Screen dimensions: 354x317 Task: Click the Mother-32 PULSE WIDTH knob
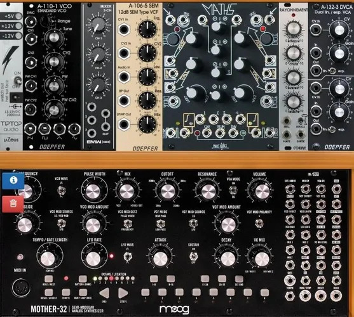(93, 191)
